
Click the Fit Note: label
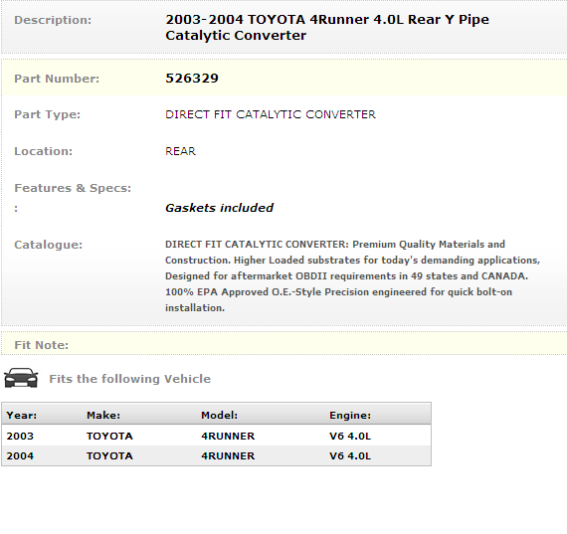point(41,345)
